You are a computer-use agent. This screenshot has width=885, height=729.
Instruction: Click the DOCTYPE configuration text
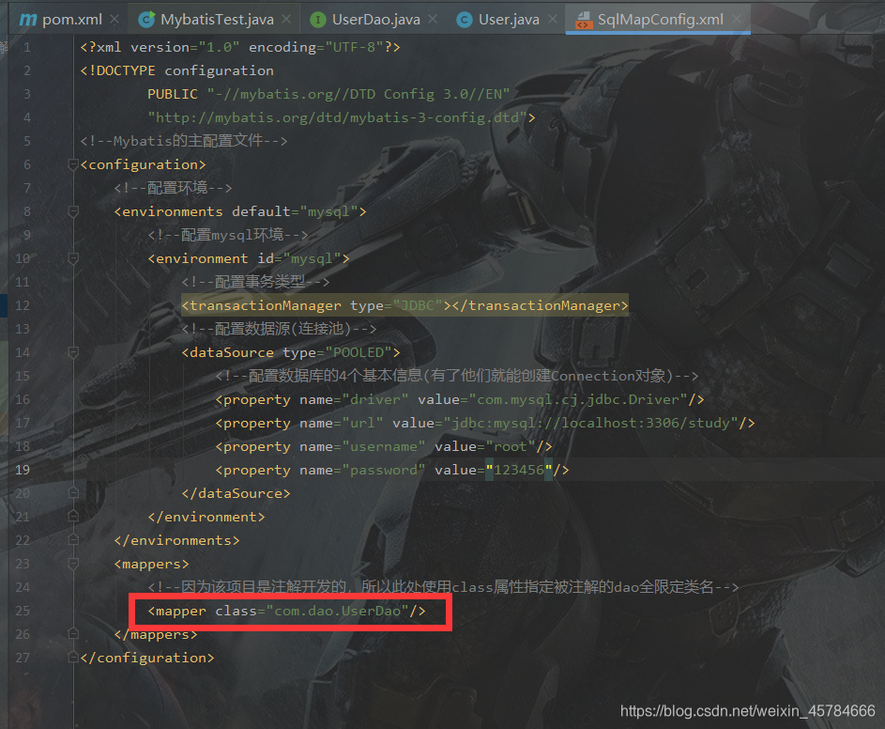click(x=177, y=70)
